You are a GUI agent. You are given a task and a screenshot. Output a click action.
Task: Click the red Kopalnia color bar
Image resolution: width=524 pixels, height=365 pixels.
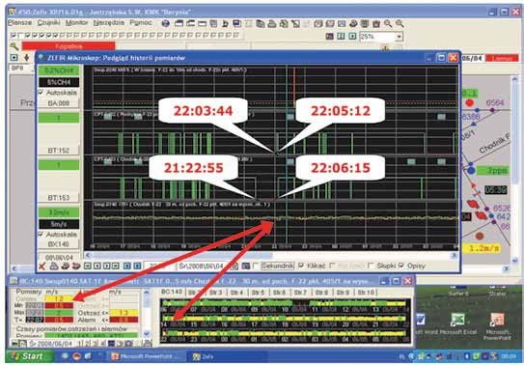[x=69, y=46]
